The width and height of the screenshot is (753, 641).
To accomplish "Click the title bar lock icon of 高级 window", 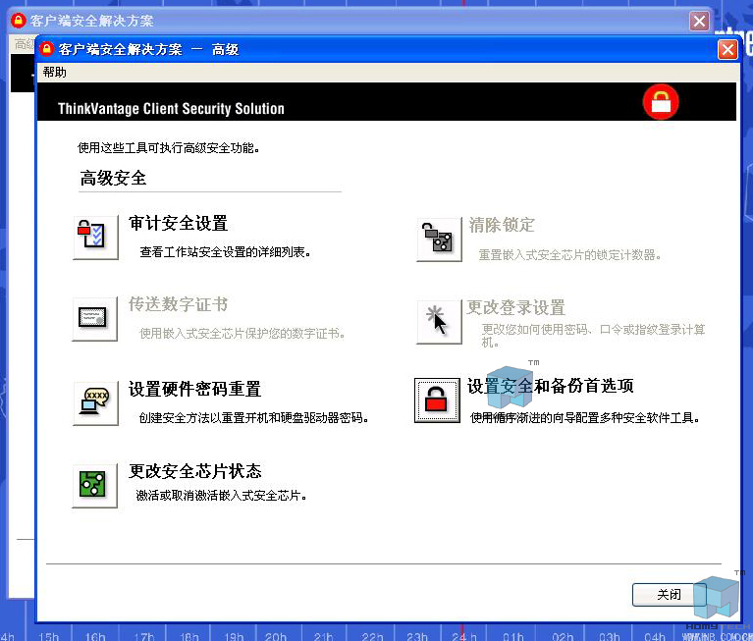I will (46, 48).
